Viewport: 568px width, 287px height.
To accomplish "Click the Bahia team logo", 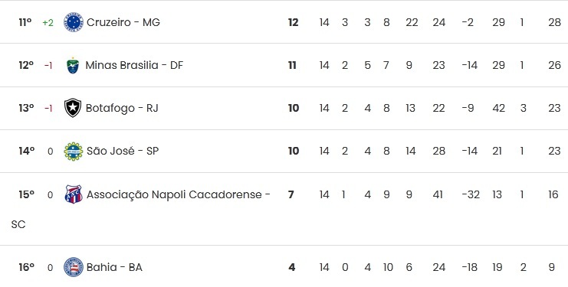I will 73,267.
